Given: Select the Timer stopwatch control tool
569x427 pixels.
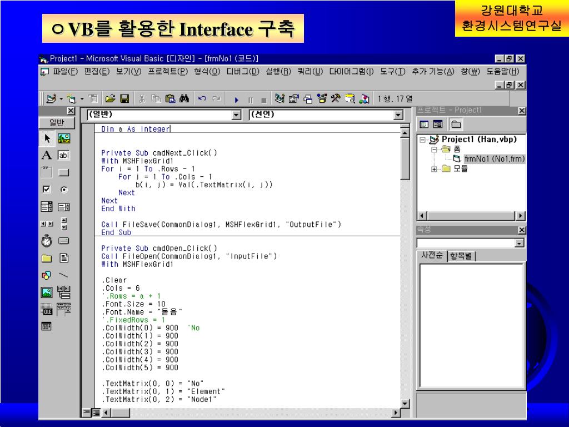Looking at the screenshot, I should (x=47, y=241).
